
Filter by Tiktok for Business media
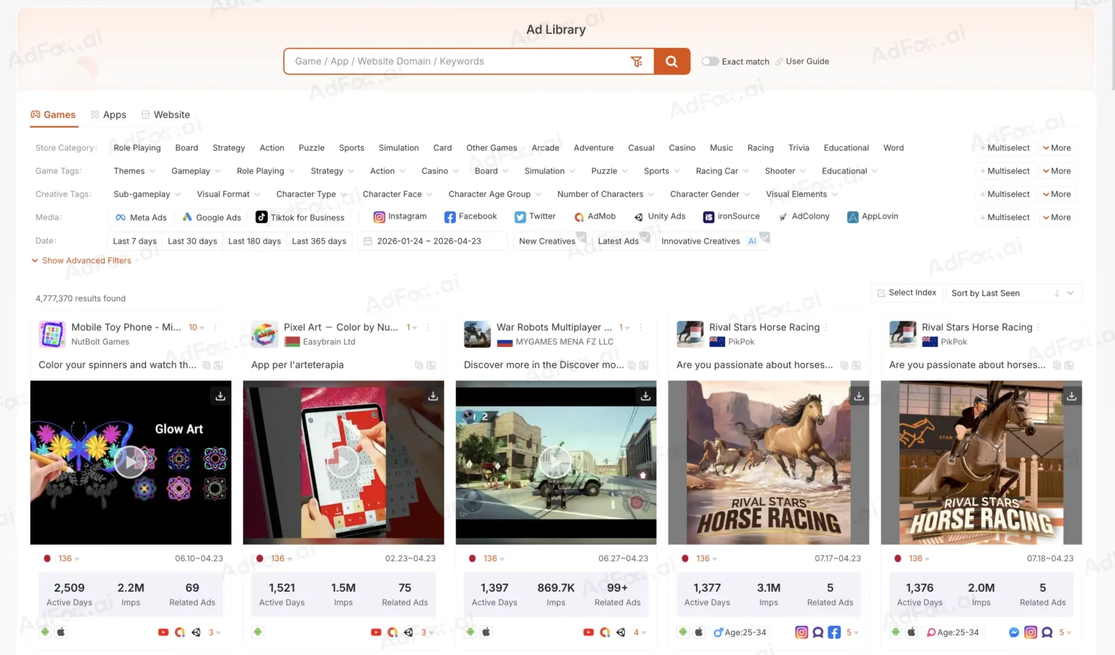[300, 217]
